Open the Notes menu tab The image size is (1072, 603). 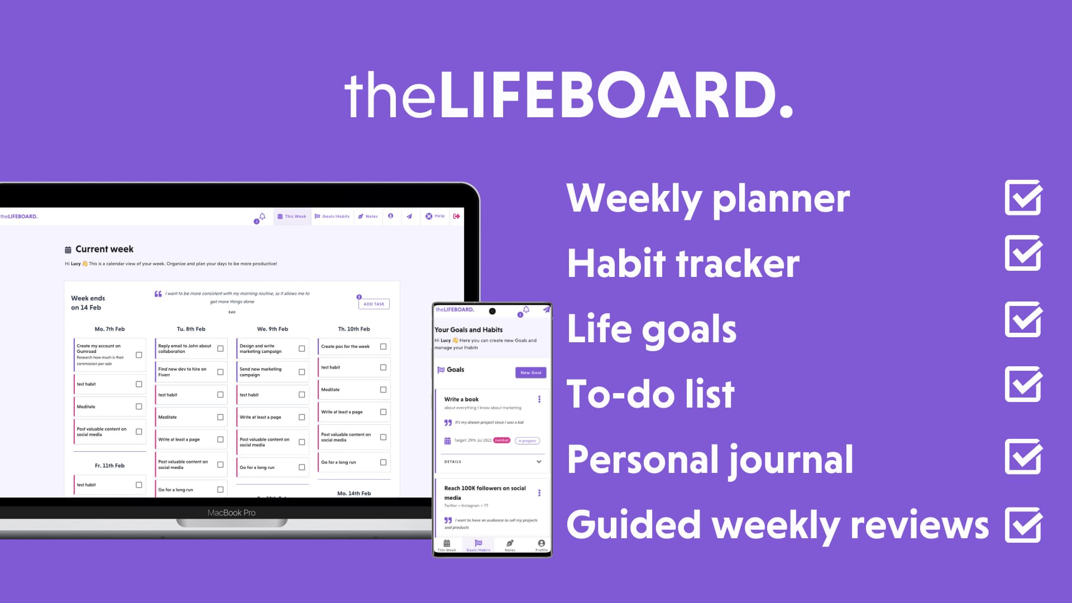(x=370, y=216)
